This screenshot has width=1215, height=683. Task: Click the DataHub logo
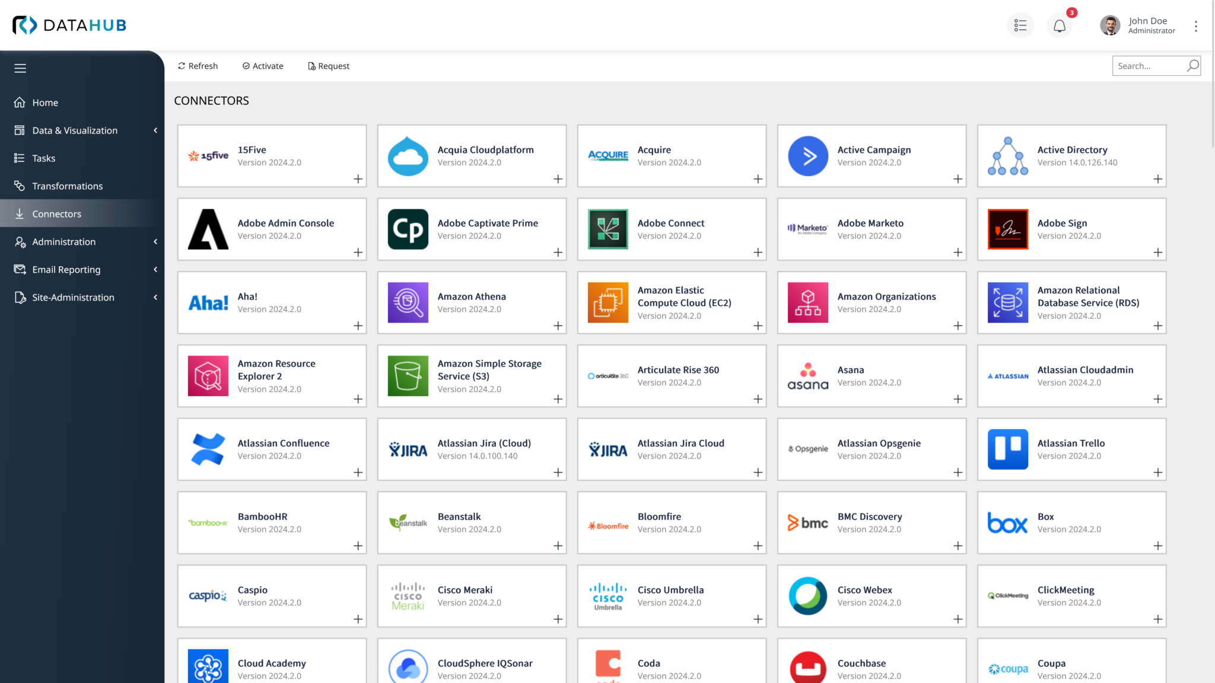pos(69,25)
